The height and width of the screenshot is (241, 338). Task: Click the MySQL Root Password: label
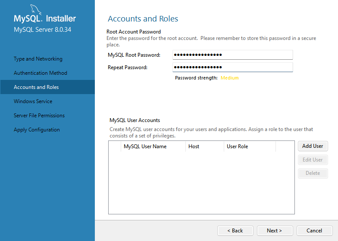pos(134,55)
